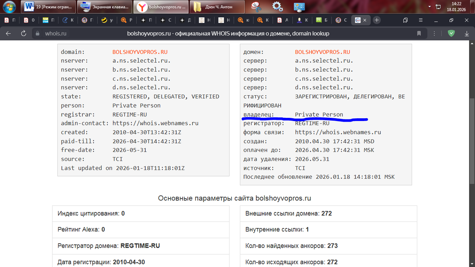Viewport: 475px width, 267px height.
Task: Open the network tray icon
Action: [438, 7]
